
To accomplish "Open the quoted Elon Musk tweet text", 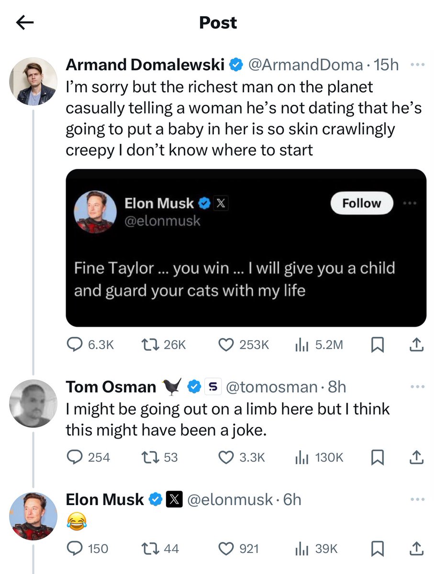I will coord(235,279).
